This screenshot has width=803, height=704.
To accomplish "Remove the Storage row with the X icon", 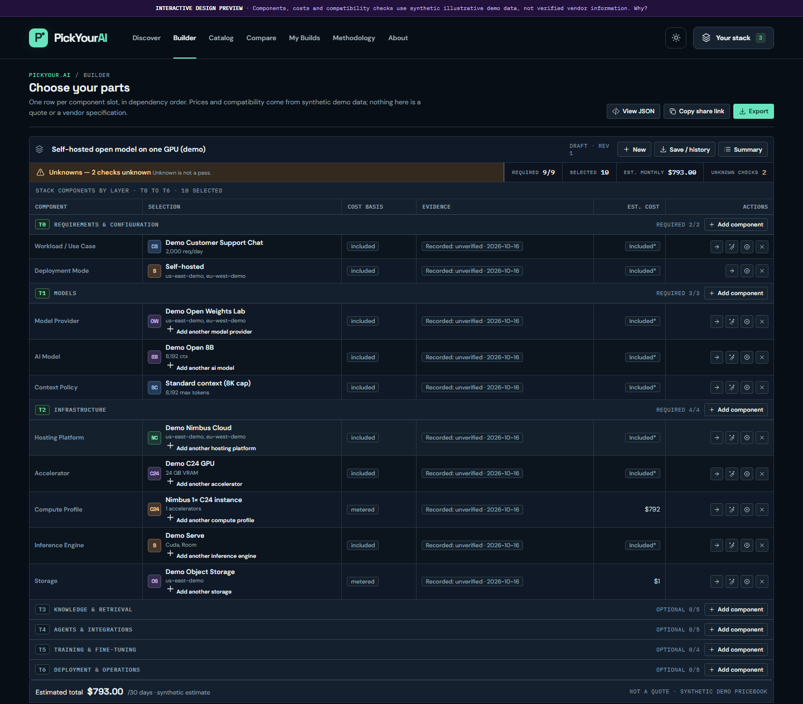I will click(762, 581).
